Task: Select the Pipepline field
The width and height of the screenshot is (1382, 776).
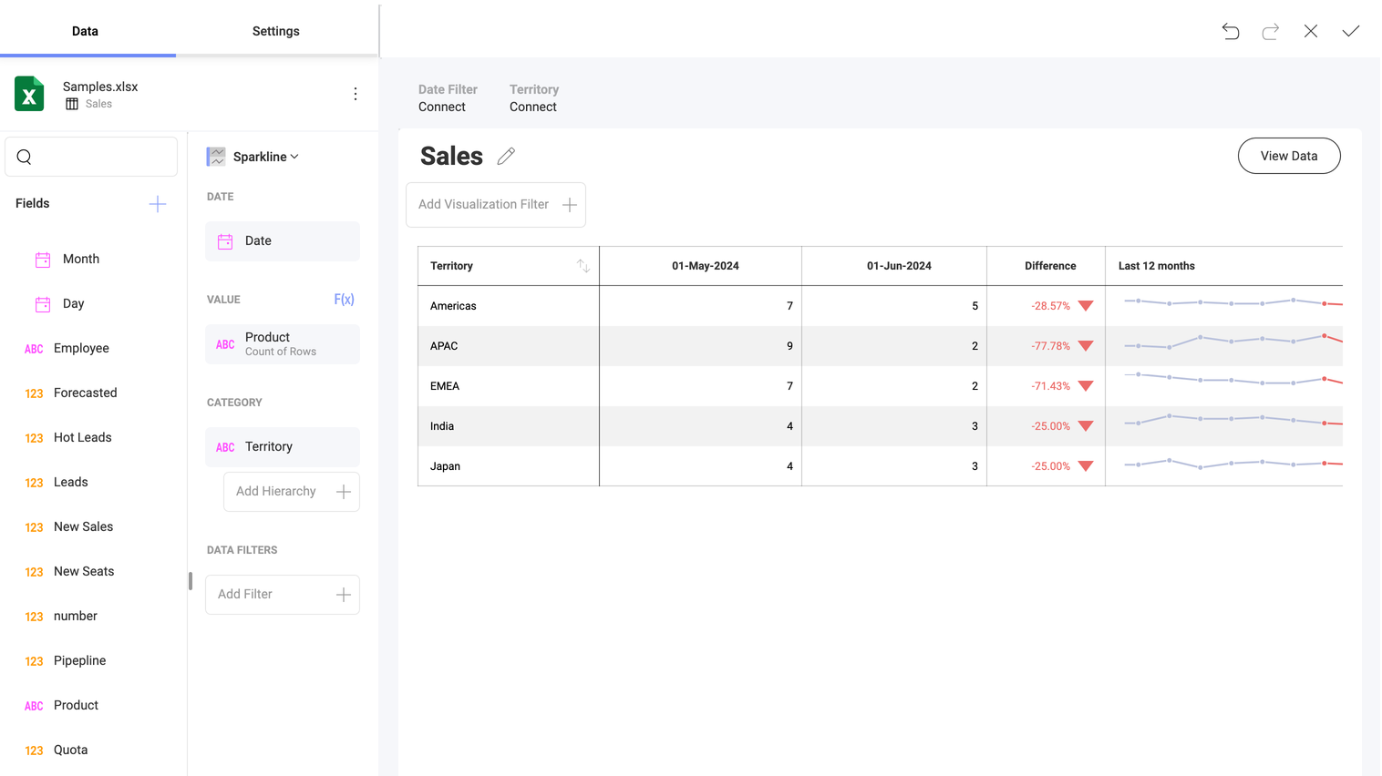Action: pyautogui.click(x=79, y=661)
